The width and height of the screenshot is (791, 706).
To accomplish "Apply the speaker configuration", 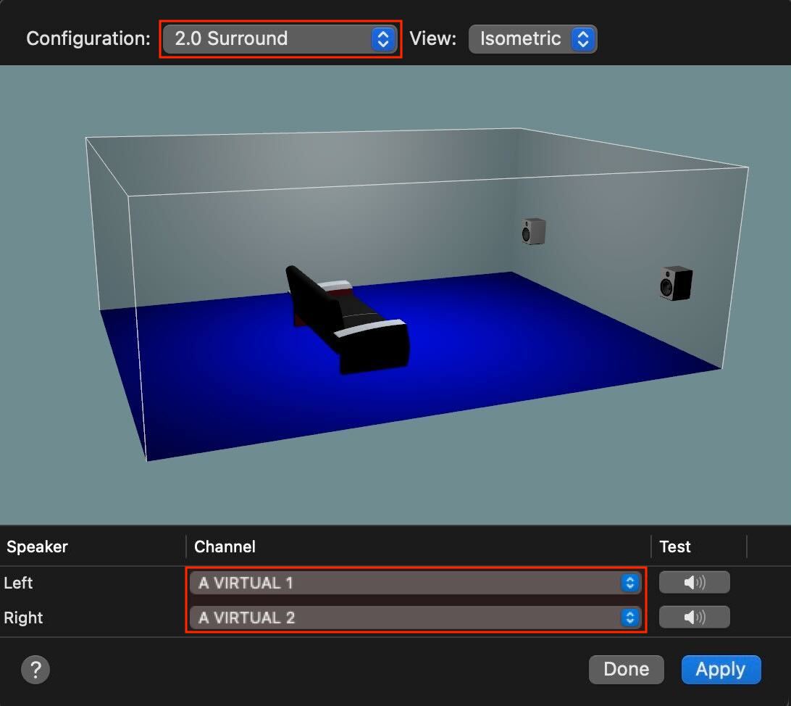I will (x=721, y=670).
